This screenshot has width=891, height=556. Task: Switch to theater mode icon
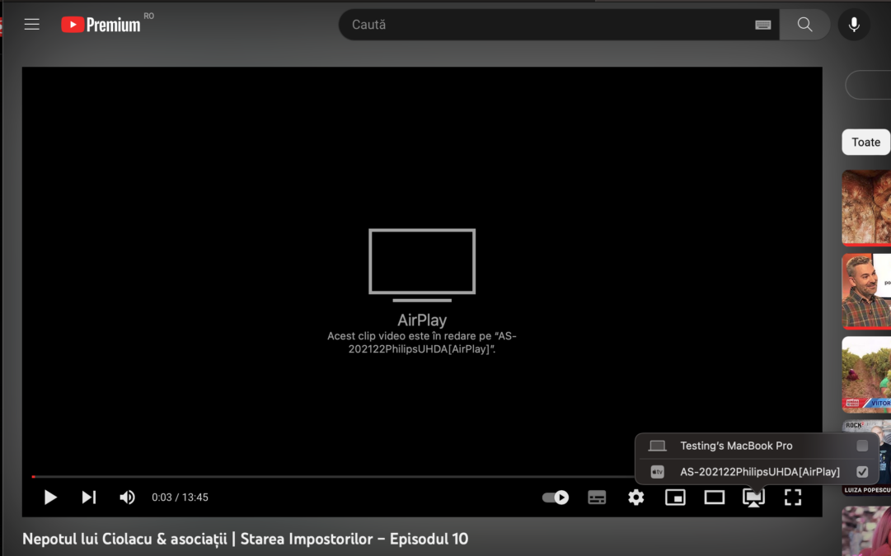714,497
